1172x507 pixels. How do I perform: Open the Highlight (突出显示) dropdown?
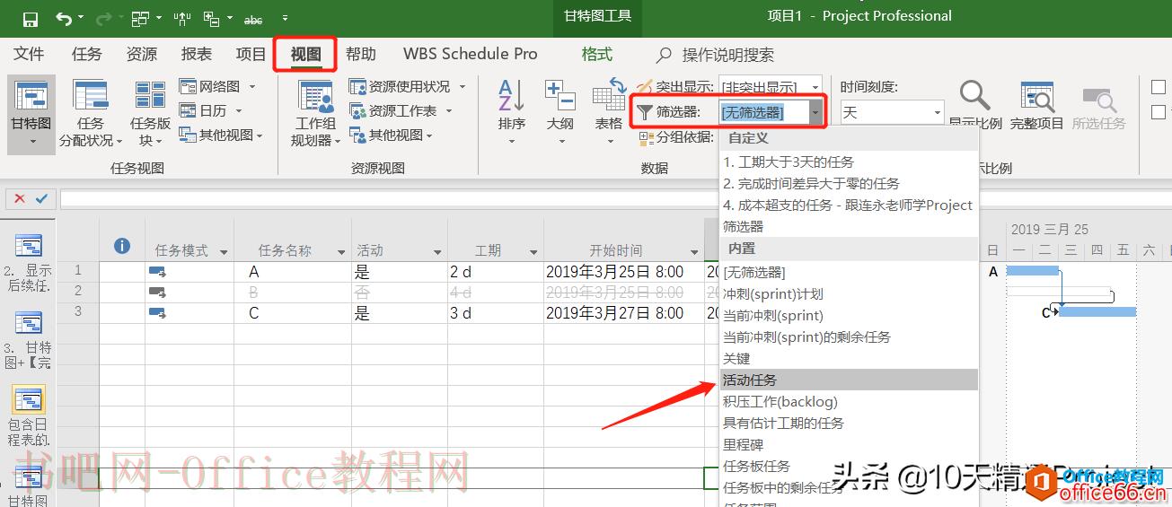[x=815, y=86]
